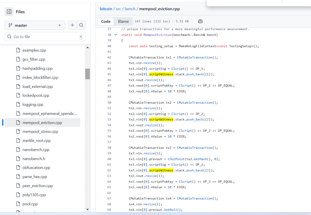Open pool.cpp in the file tree
The width and height of the screenshot is (311, 215).
[30, 204]
